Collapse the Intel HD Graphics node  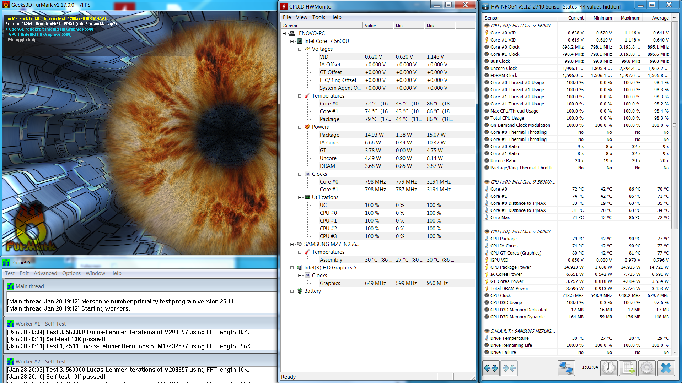(292, 268)
